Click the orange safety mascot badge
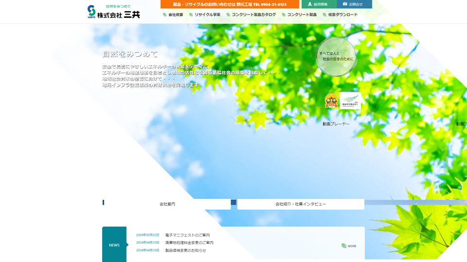This screenshot has width=467, height=262. (331, 100)
